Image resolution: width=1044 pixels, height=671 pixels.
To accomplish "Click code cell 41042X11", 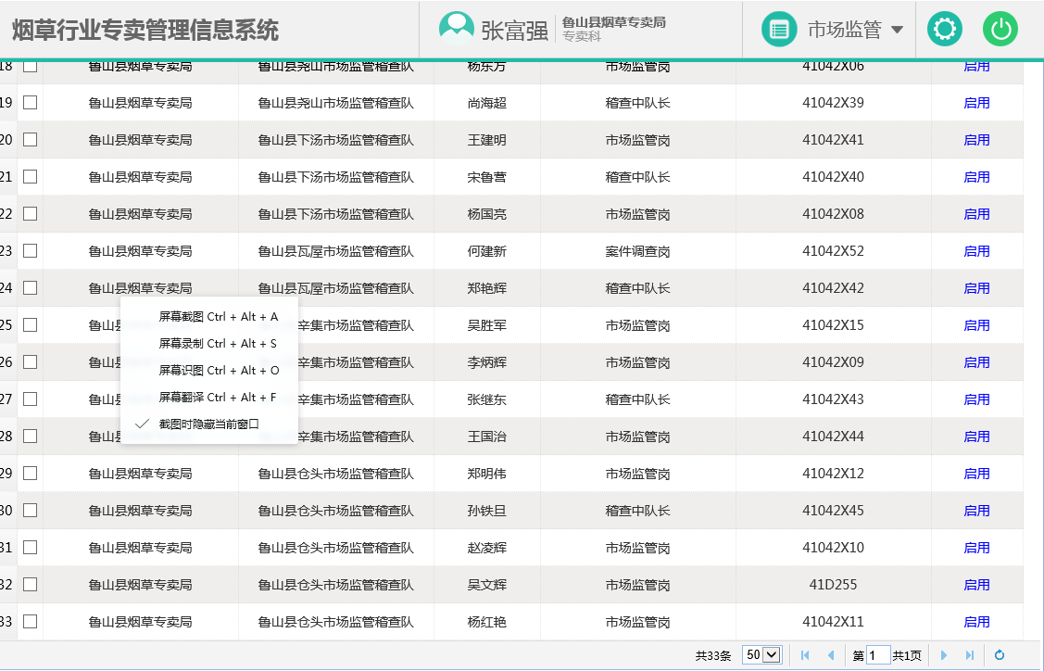I will [x=833, y=622].
